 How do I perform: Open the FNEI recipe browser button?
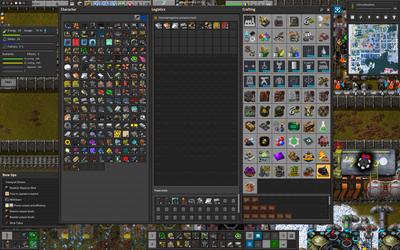click(8, 82)
